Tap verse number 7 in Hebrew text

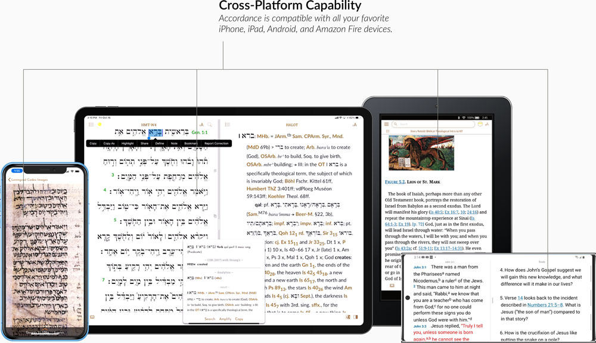coord(103,280)
